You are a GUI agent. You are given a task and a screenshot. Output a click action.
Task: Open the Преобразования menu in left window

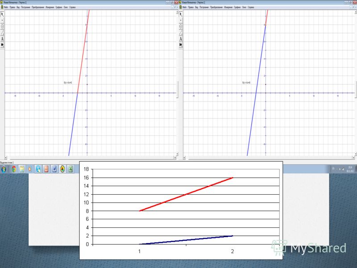[38, 7]
